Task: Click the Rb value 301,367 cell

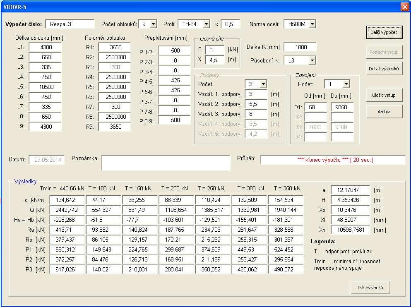Action: 286,240
